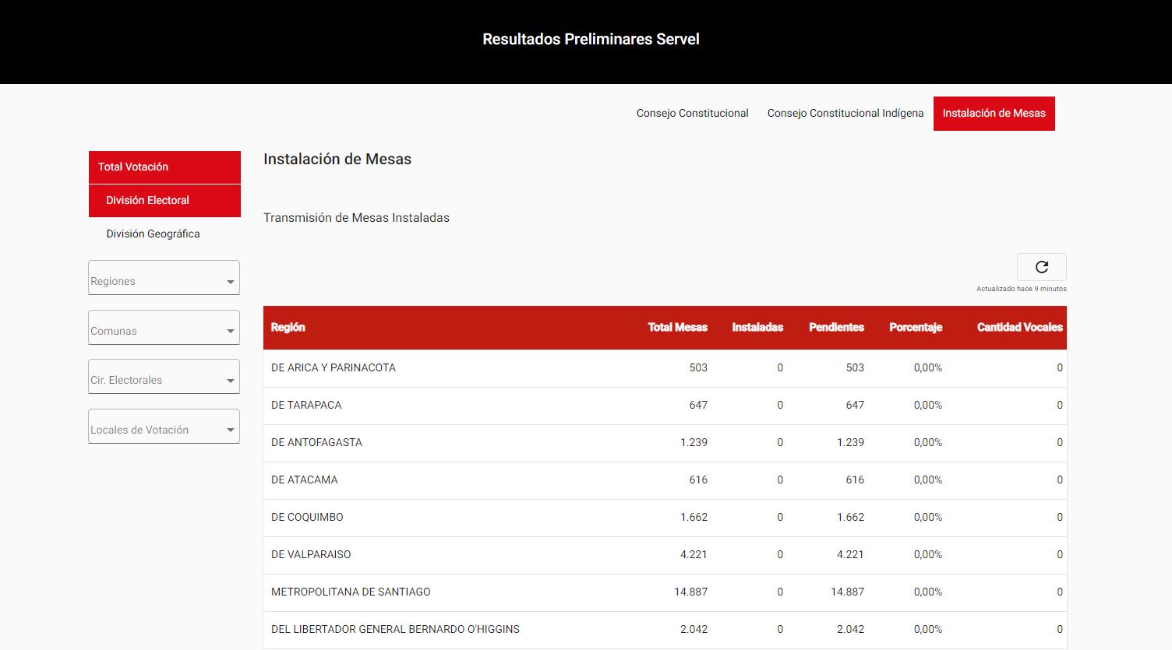The height and width of the screenshot is (650, 1172).
Task: Select the Metropolitana de Santiago row
Action: click(x=351, y=592)
